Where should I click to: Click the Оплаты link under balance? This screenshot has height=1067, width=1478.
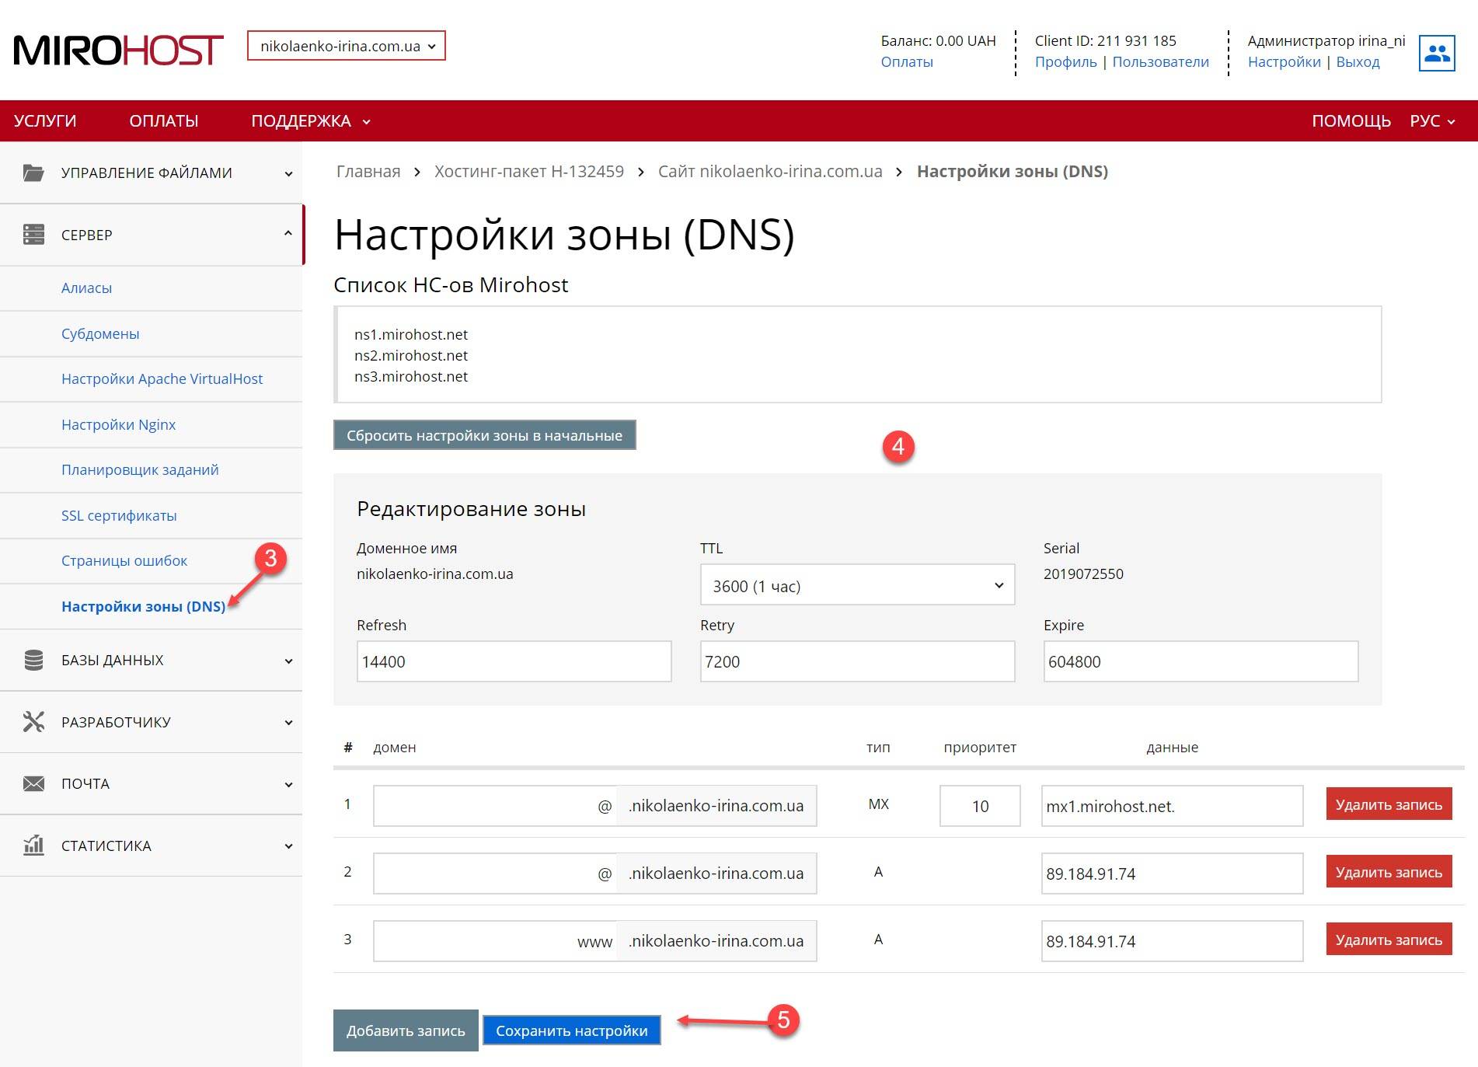coord(907,62)
